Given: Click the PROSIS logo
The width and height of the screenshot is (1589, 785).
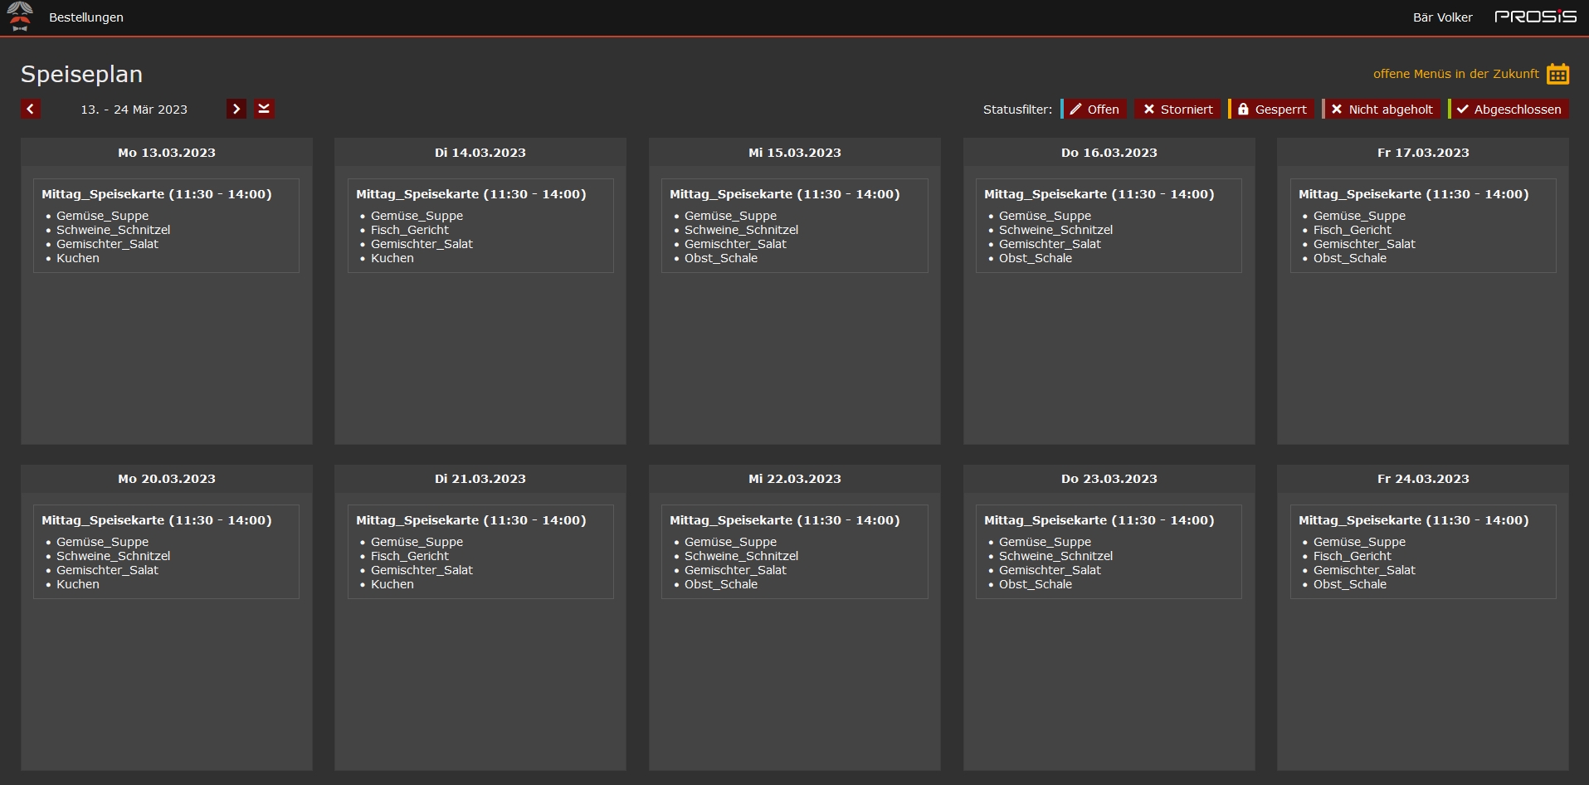Looking at the screenshot, I should [x=1535, y=17].
